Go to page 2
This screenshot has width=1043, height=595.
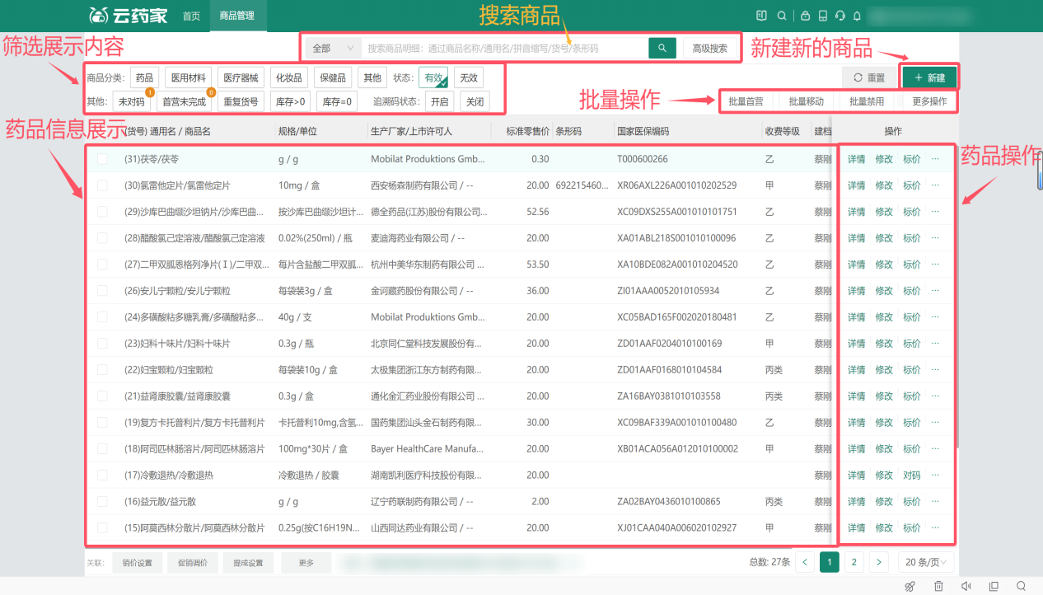click(x=854, y=562)
